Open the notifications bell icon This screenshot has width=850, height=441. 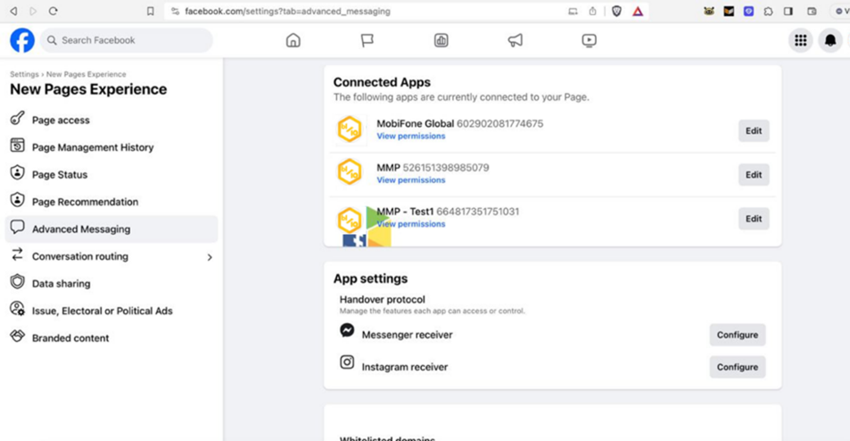tap(829, 40)
